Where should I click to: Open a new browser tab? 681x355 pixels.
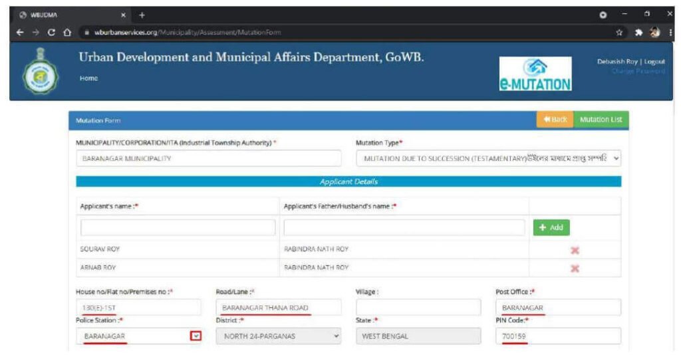(142, 15)
